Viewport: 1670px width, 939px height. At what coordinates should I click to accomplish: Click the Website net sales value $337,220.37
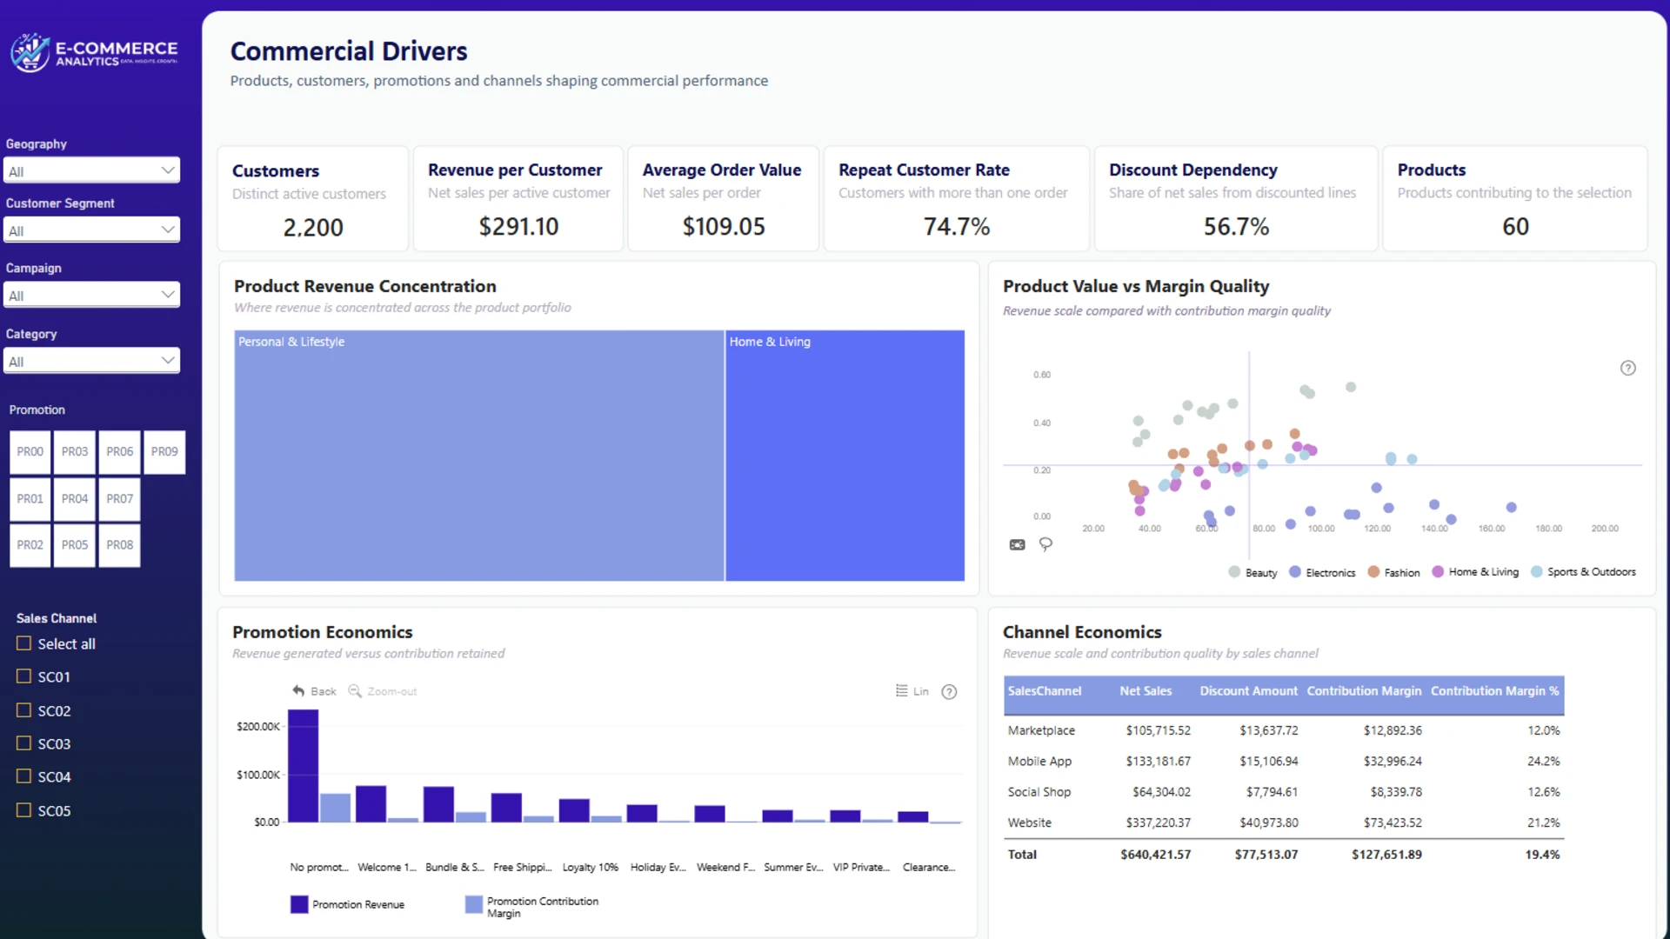tap(1158, 822)
